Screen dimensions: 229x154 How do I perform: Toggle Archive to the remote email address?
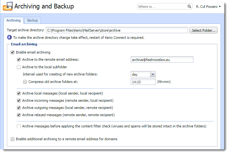point(19,59)
